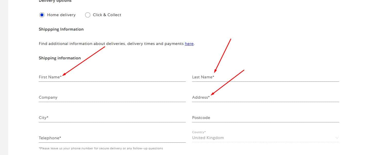Click the "Delivery options" heading
This screenshot has width=366, height=155.
point(55,1)
